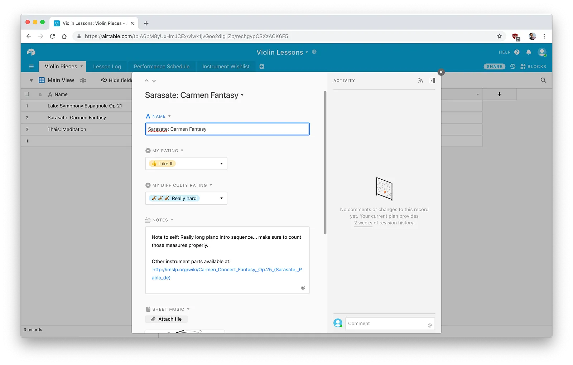Screen dimensions: 573x365
Task: Go to previous record with up chevron
Action: point(146,81)
